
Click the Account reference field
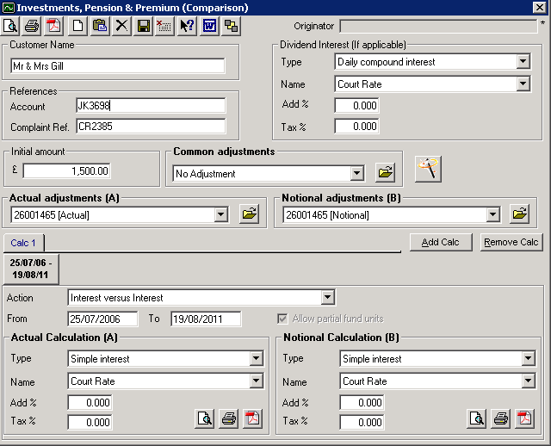point(151,105)
